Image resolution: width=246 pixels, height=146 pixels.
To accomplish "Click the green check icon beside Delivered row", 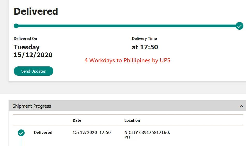I will (x=21, y=133).
